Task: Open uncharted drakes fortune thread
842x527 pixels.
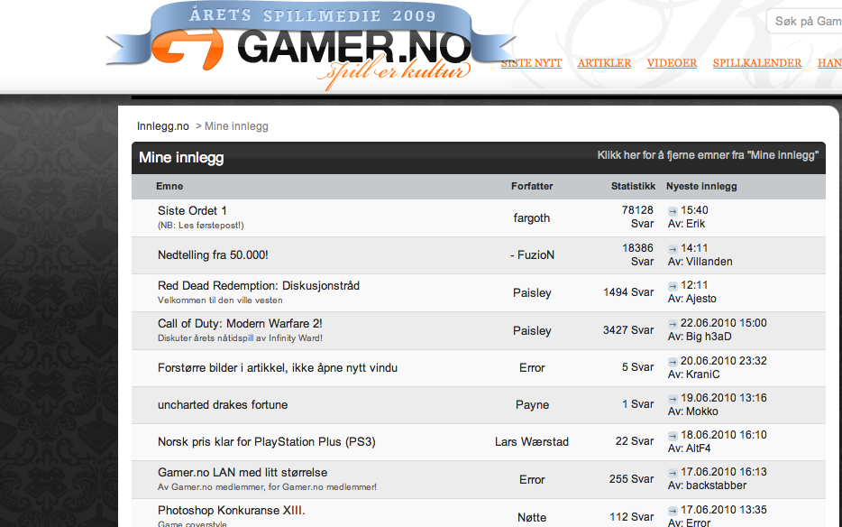Action: (223, 405)
